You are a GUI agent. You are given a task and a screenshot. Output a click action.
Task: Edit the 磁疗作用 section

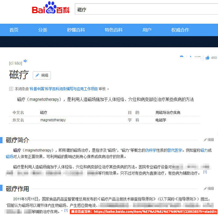pos(209,188)
